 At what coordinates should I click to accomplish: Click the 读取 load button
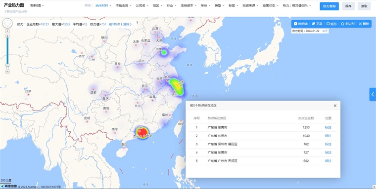click(x=364, y=6)
